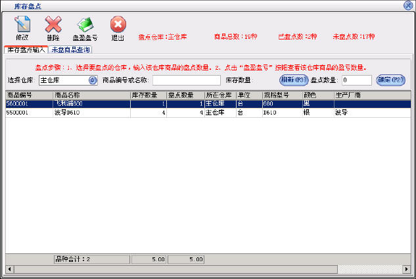Click the 商品编号 column header
416x279 pixels.
pyautogui.click(x=29, y=95)
